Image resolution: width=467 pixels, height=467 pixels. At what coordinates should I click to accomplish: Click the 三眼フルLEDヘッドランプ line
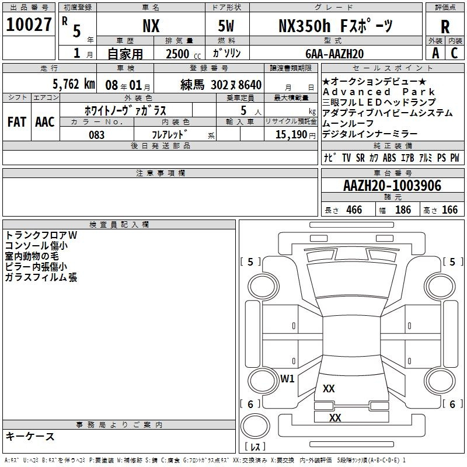coord(379,103)
